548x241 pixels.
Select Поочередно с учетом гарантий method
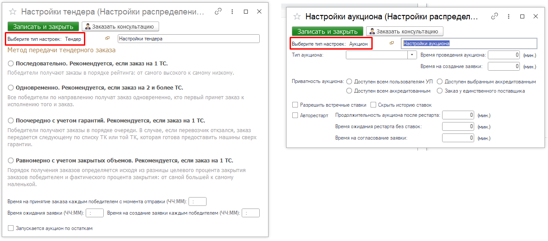pos(11,120)
